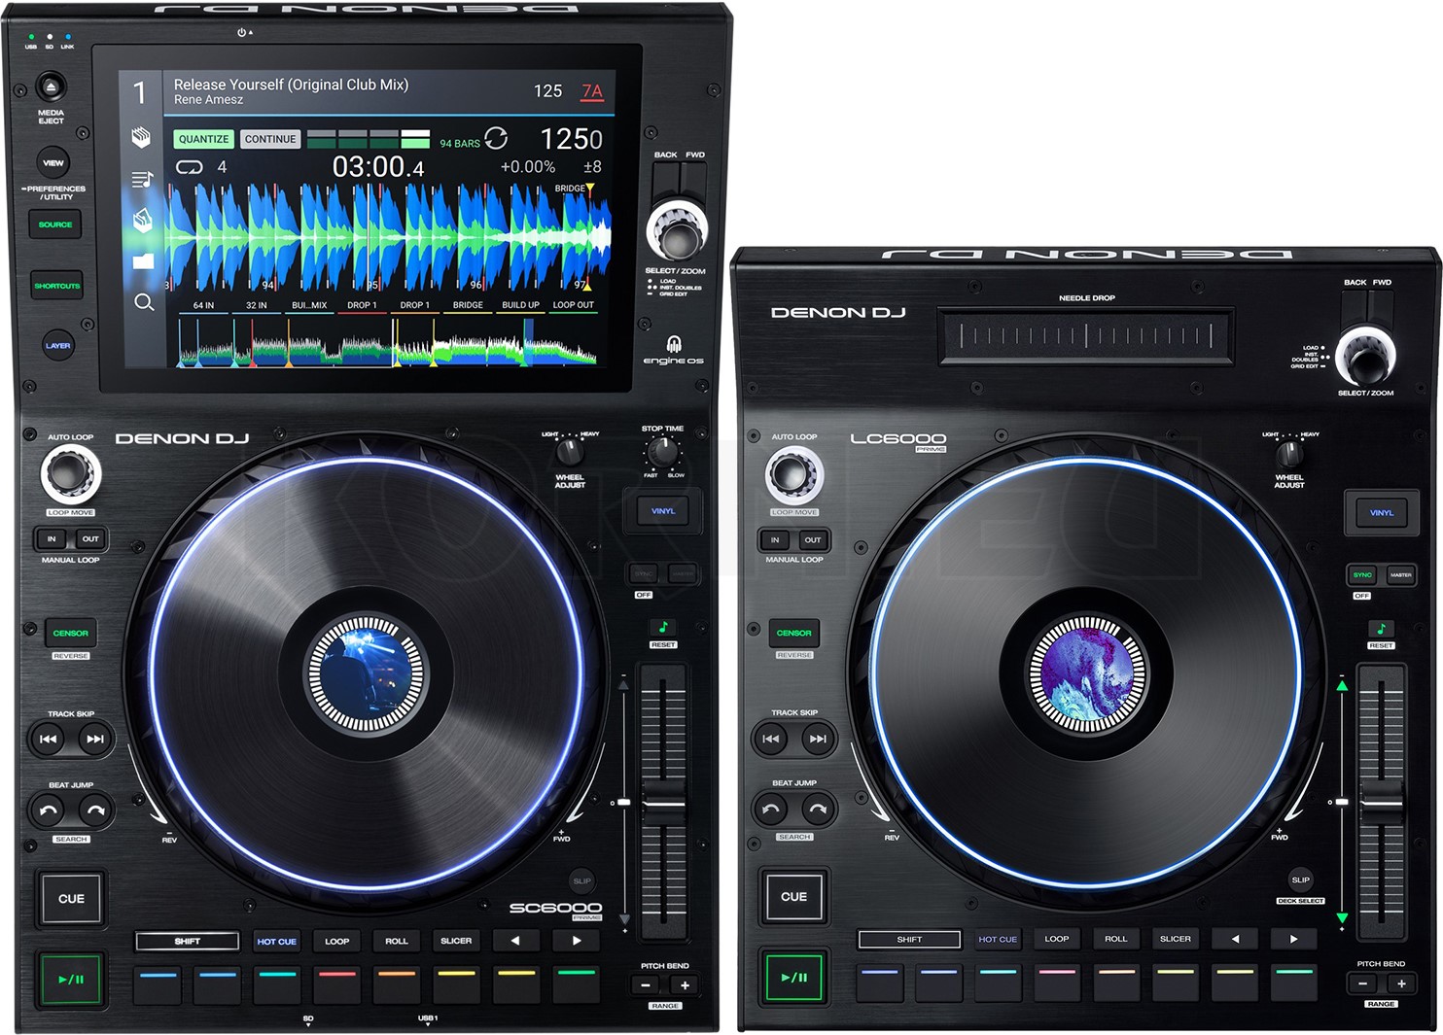Tap the search icon on the touchscreen sidebar
1443x1035 pixels.
click(x=144, y=302)
